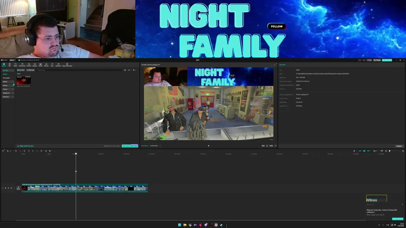Screen dimensions: 406x228
Task: Open the Şablonlar templates tab icon
Action: point(58,65)
